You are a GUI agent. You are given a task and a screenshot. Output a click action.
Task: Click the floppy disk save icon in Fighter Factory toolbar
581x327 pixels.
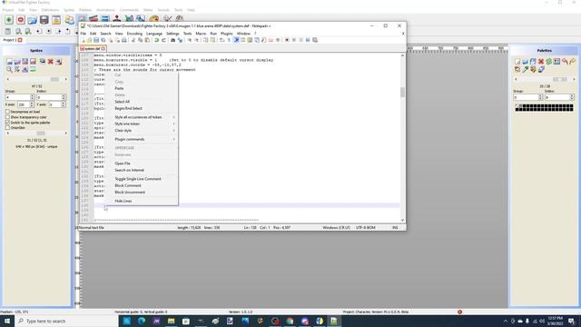tap(44, 20)
